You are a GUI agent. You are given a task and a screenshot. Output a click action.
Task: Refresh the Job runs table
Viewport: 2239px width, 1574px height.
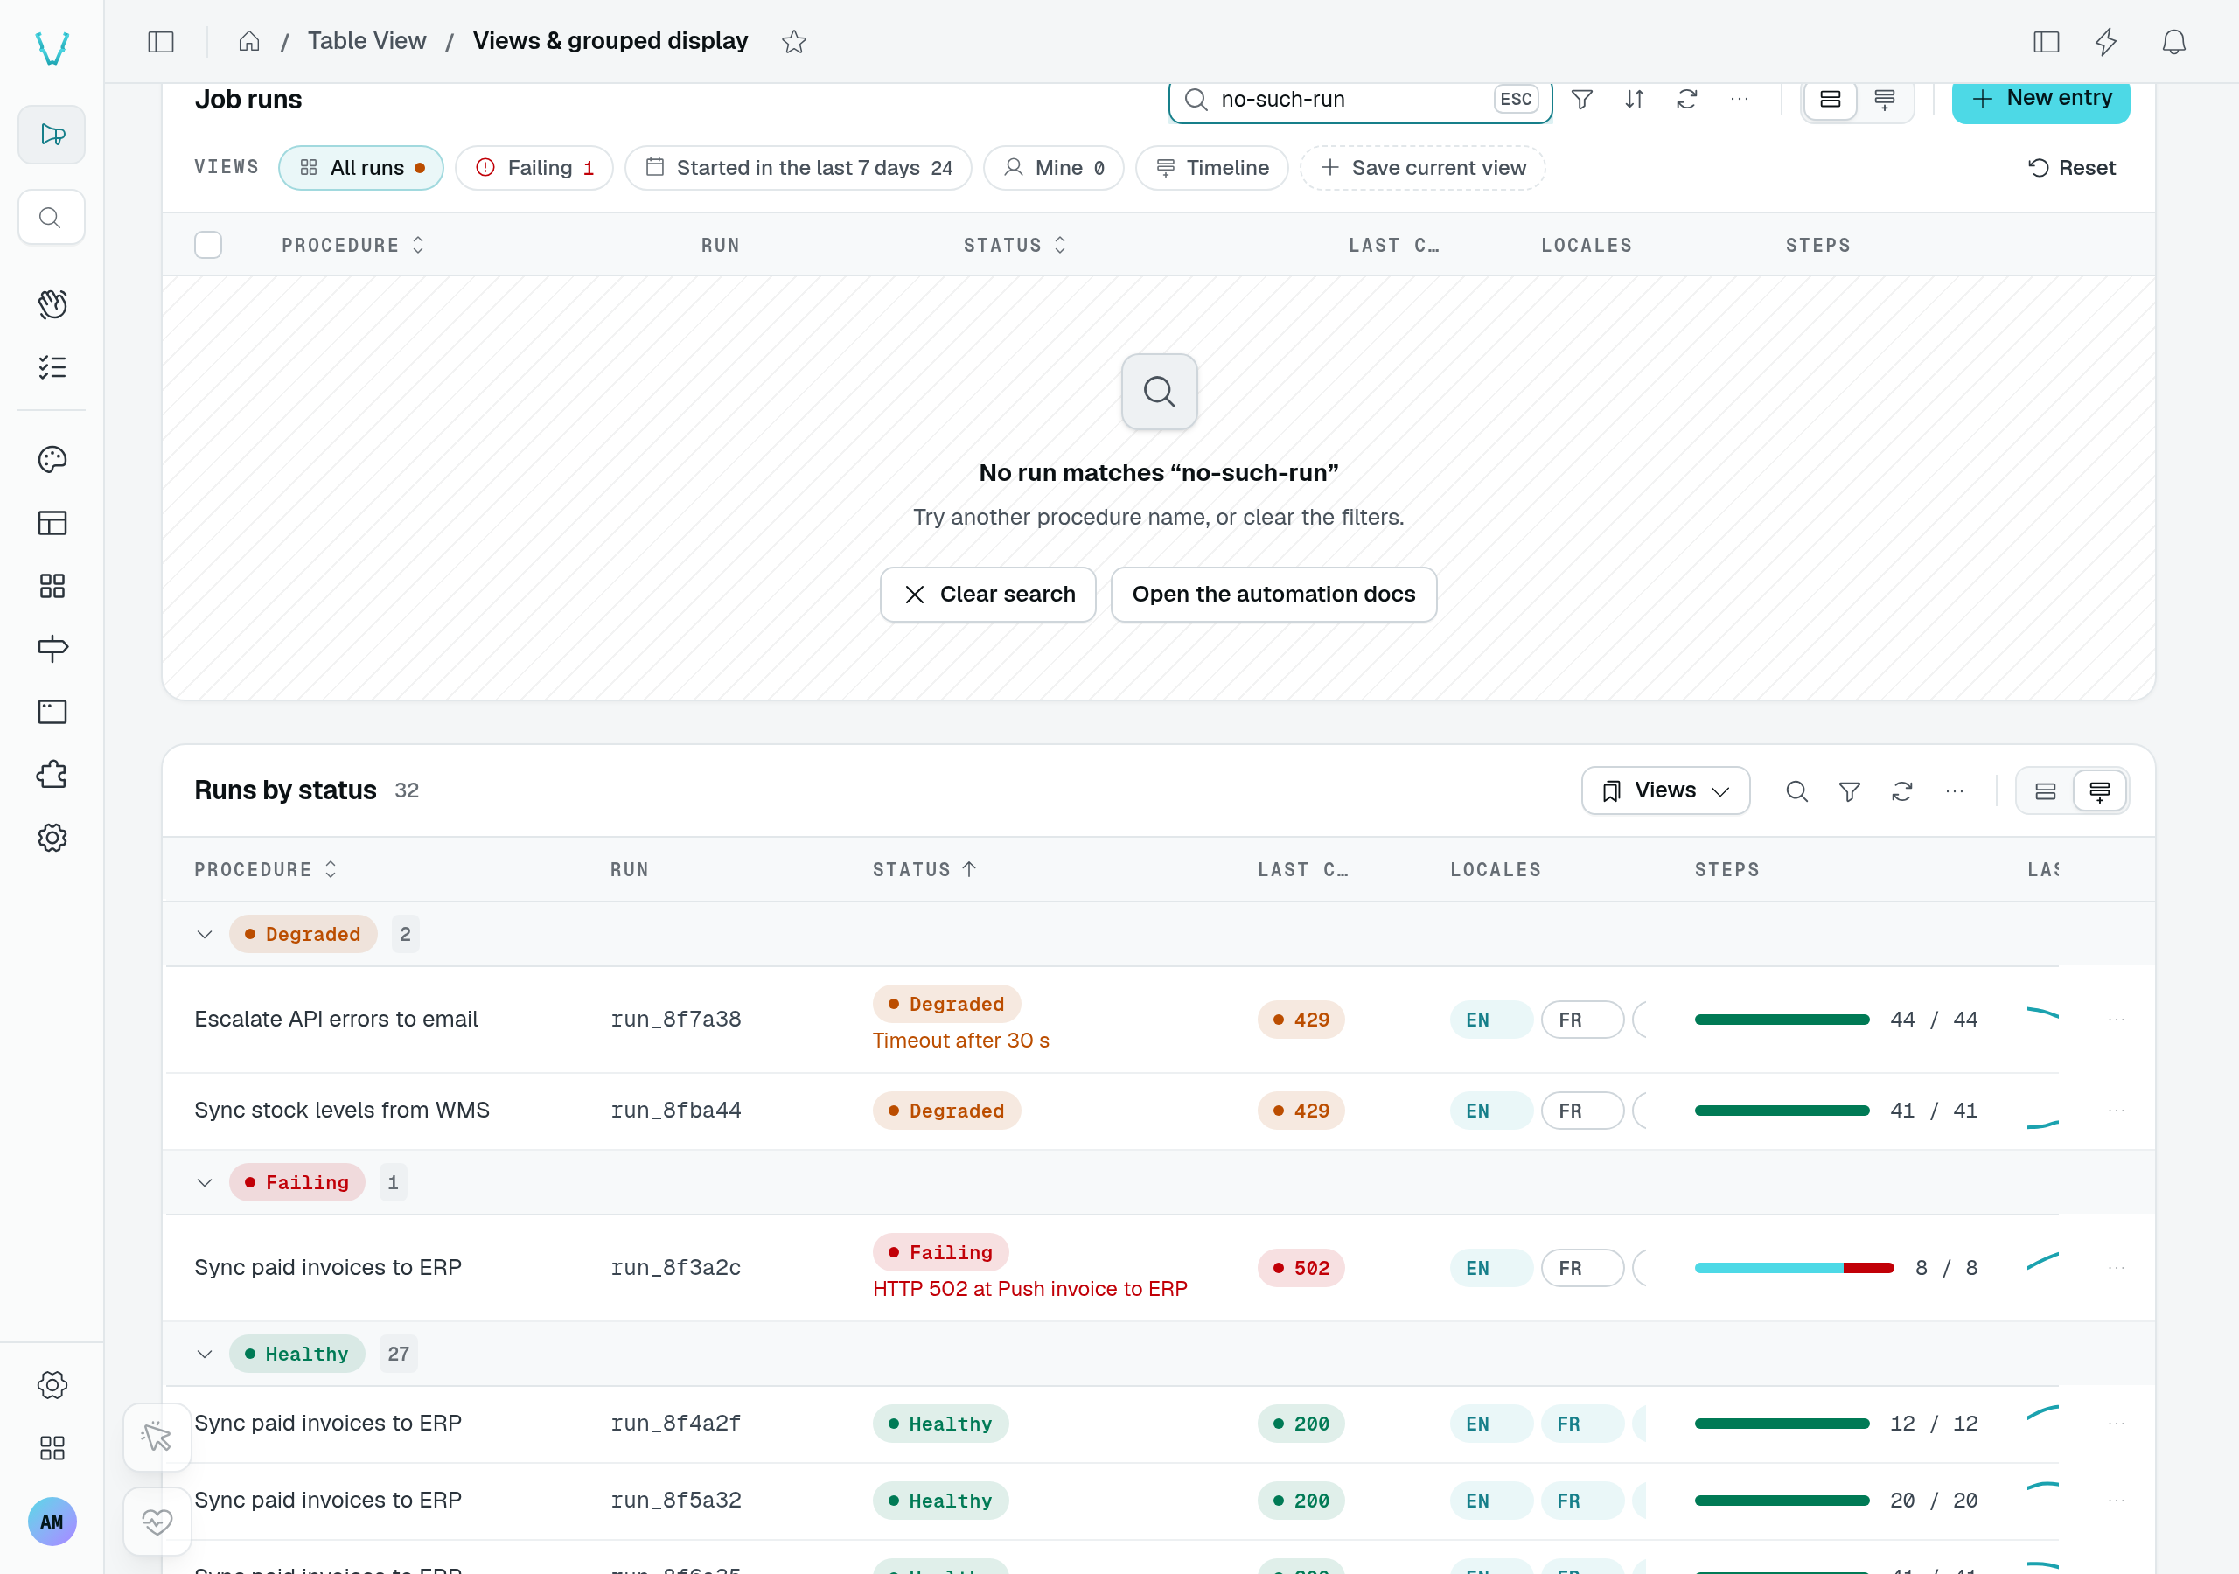click(1687, 100)
